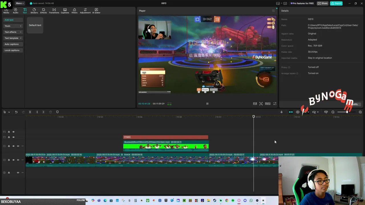
Task: Switch to the Effects tab
Action: [x=43, y=11]
